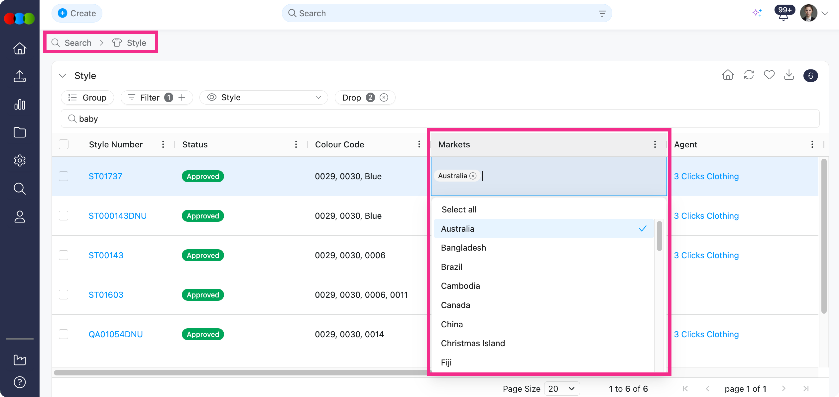Click the heart favorite icon
The width and height of the screenshot is (839, 397).
(x=769, y=75)
